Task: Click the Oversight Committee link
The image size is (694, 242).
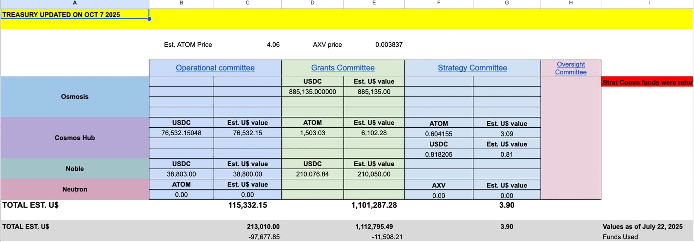Action: tap(570, 68)
